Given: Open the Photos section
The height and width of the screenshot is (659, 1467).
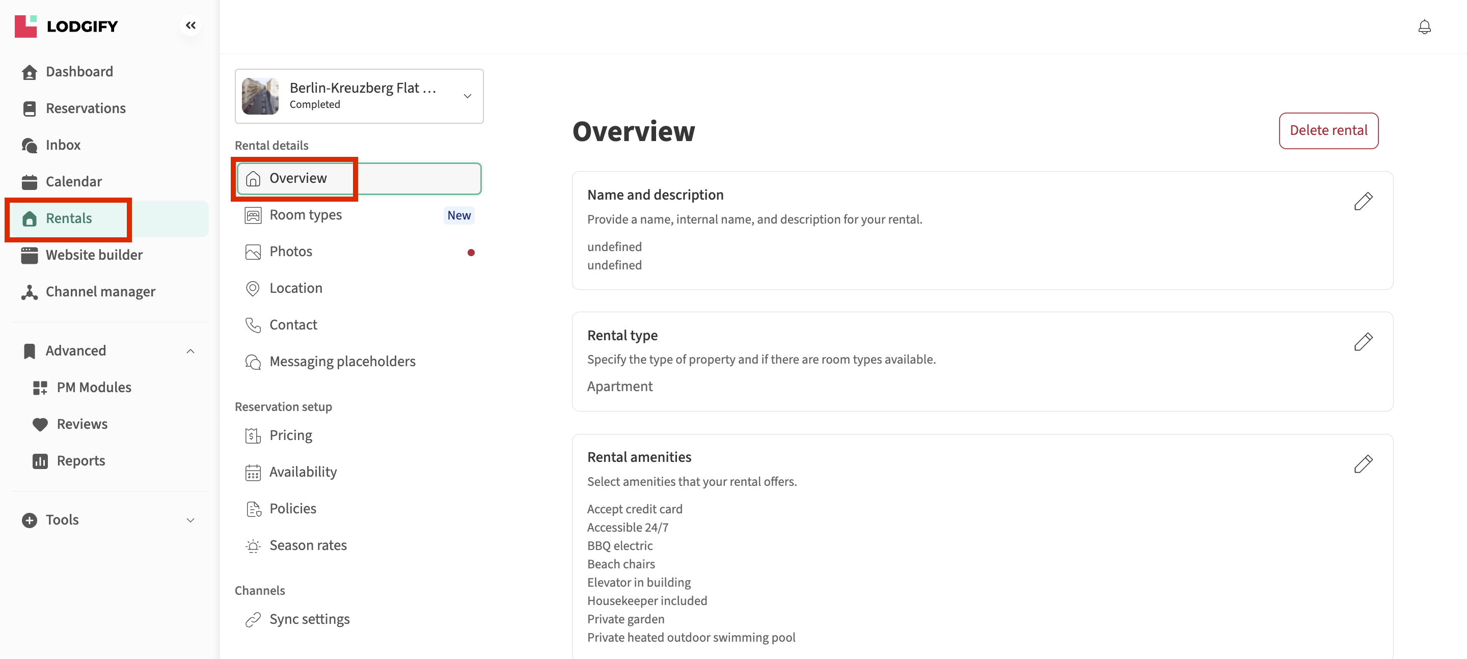Looking at the screenshot, I should [x=290, y=251].
